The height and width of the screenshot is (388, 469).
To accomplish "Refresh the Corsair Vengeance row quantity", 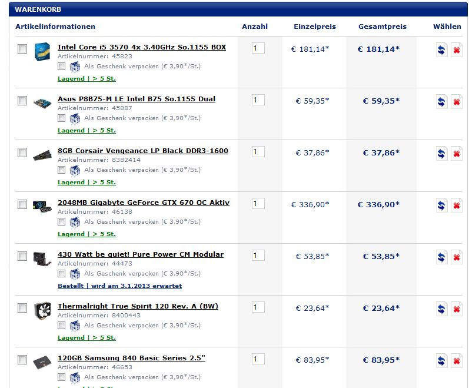I will 441,154.
